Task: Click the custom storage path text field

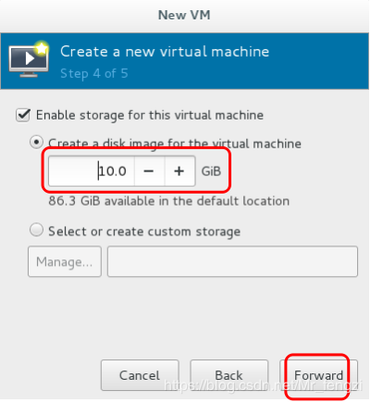Action: [232, 261]
